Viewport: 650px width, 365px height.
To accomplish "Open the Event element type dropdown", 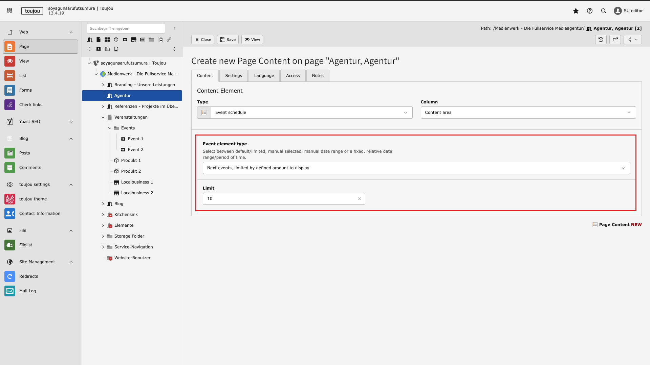I will point(416,168).
